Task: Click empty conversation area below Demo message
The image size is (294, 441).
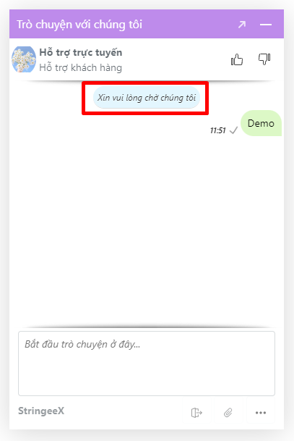Action: coord(147,230)
